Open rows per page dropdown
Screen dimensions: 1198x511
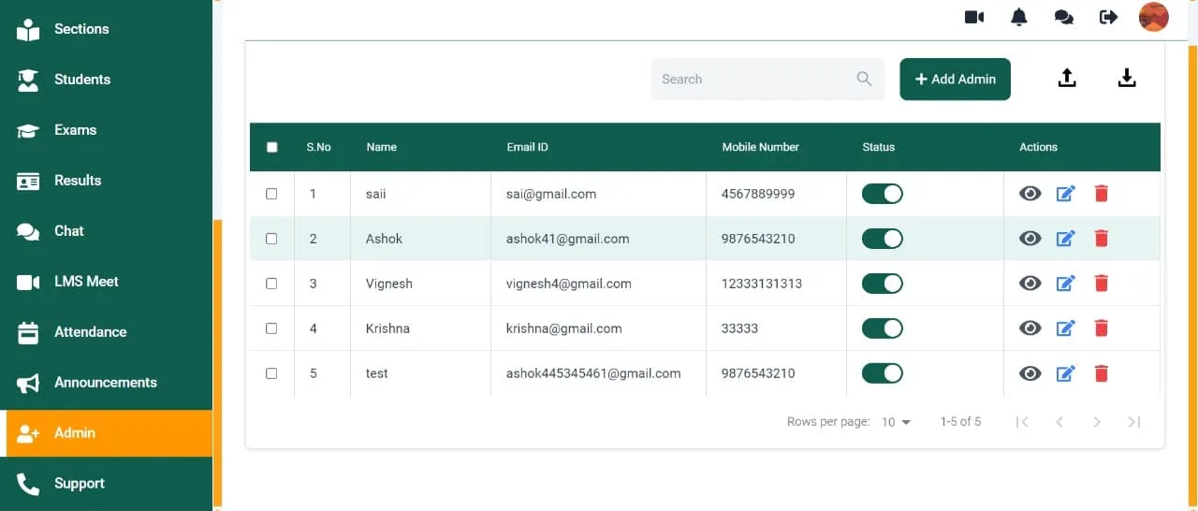click(896, 422)
